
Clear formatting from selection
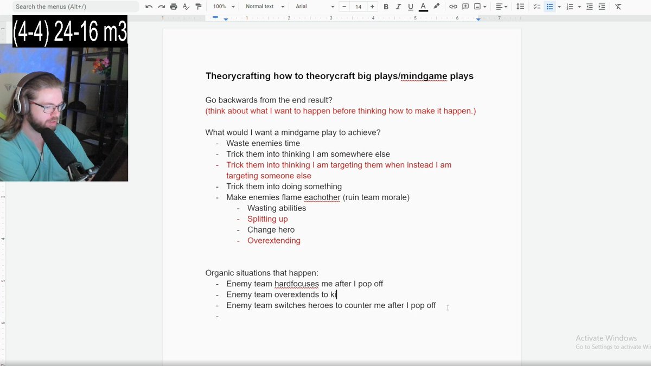click(618, 7)
